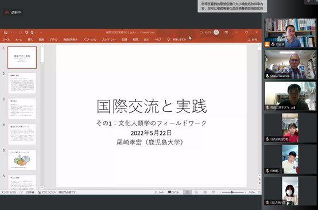Select the Normal view button

click(187, 192)
